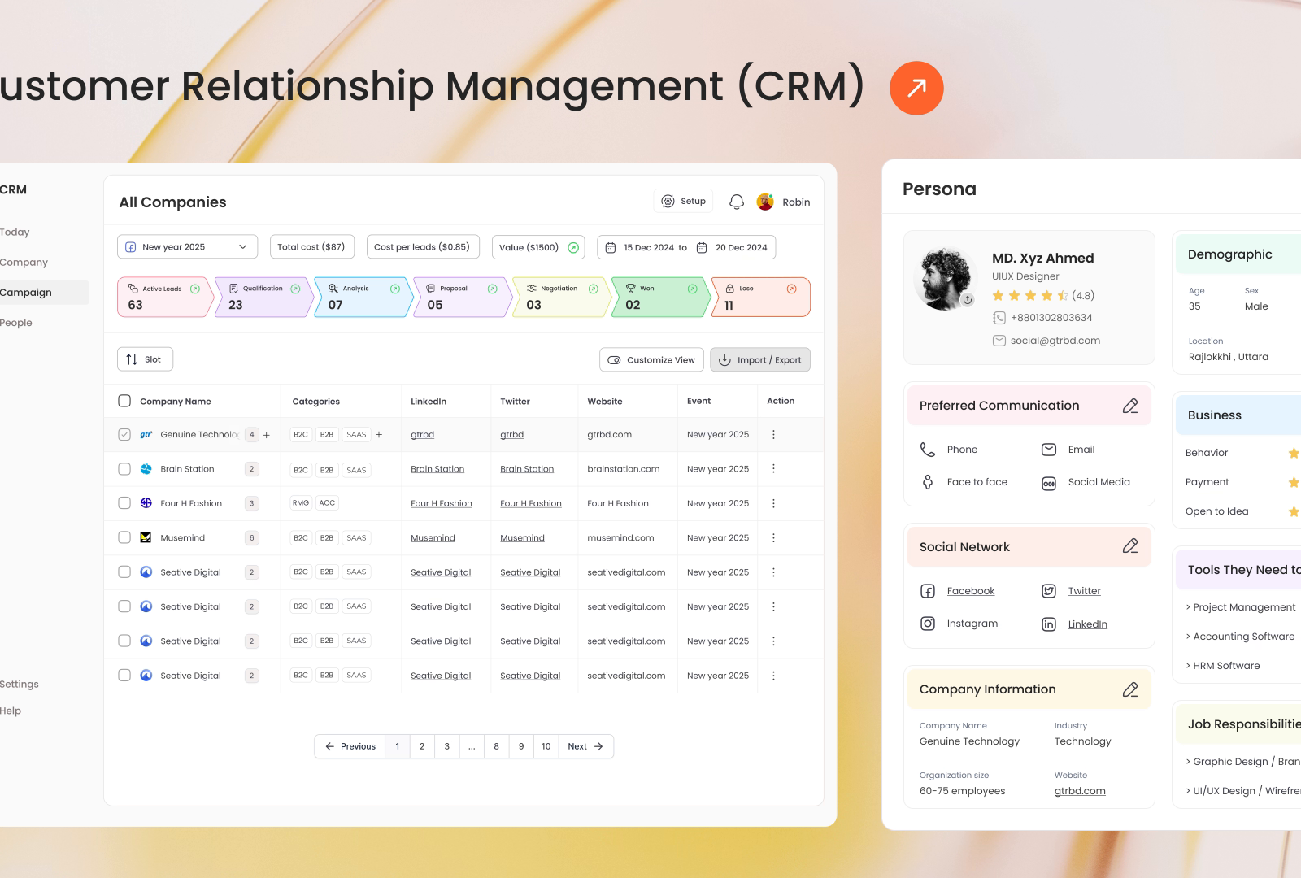This screenshot has height=878, width=1301.
Task: Click the edit pencil on Company Information
Action: pyautogui.click(x=1129, y=689)
